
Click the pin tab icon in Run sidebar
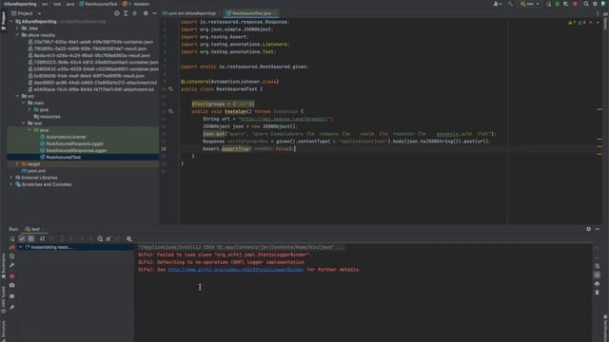(12, 308)
